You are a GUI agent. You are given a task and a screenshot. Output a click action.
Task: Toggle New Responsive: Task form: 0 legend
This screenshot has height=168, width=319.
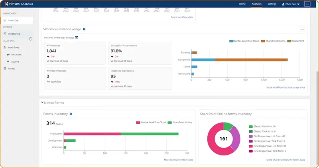click(251, 151)
